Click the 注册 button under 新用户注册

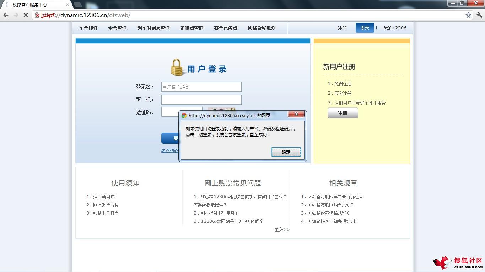point(343,113)
